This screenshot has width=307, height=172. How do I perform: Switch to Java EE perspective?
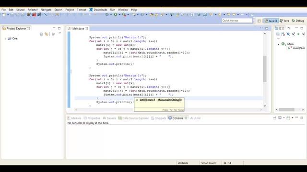pos(271,21)
